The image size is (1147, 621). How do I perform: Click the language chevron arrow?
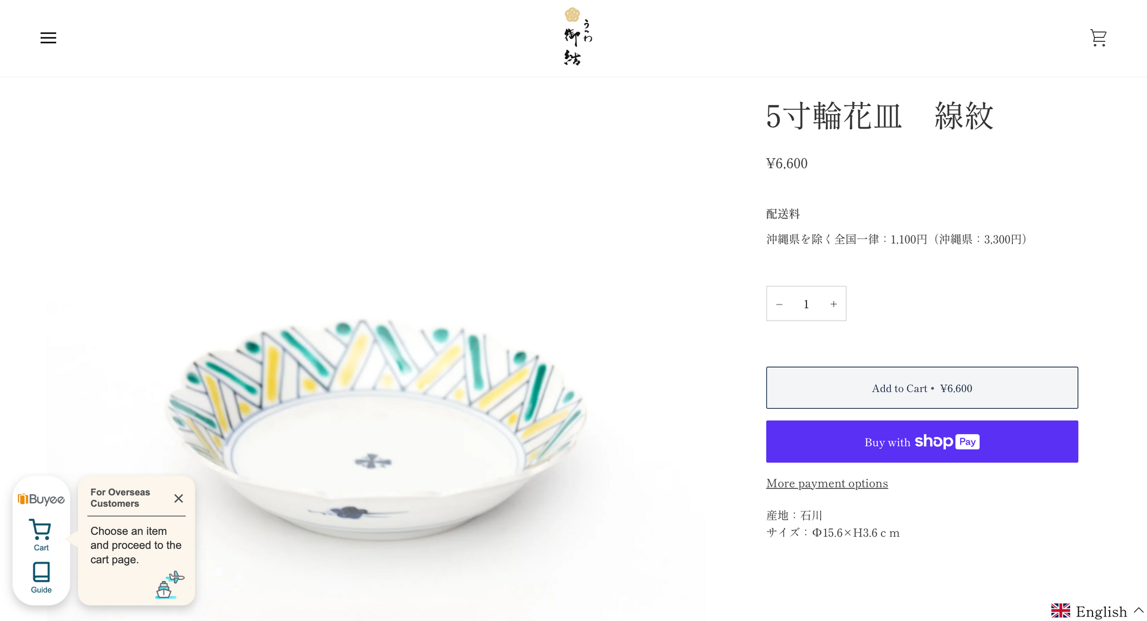coord(1139,610)
